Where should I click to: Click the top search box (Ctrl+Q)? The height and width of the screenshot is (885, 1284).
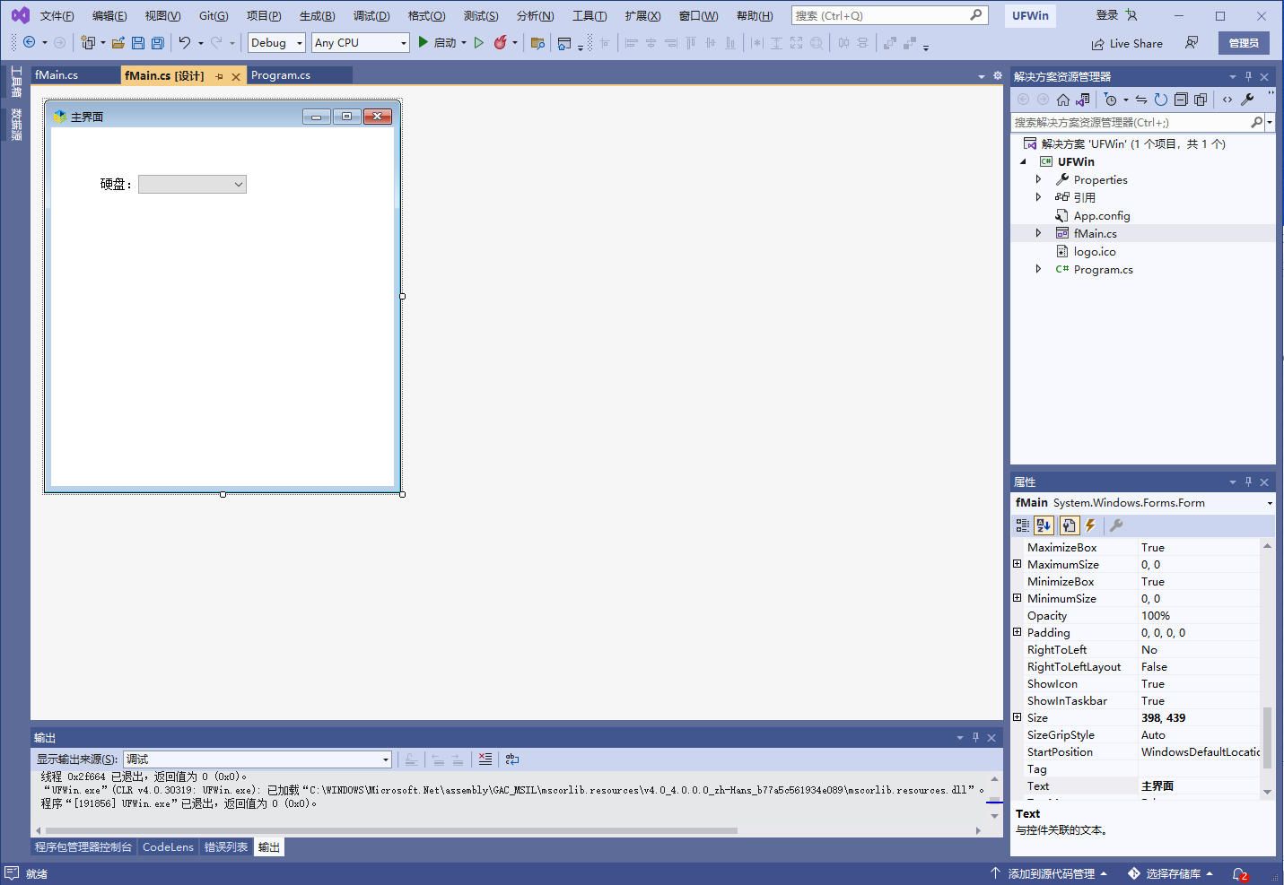point(889,15)
